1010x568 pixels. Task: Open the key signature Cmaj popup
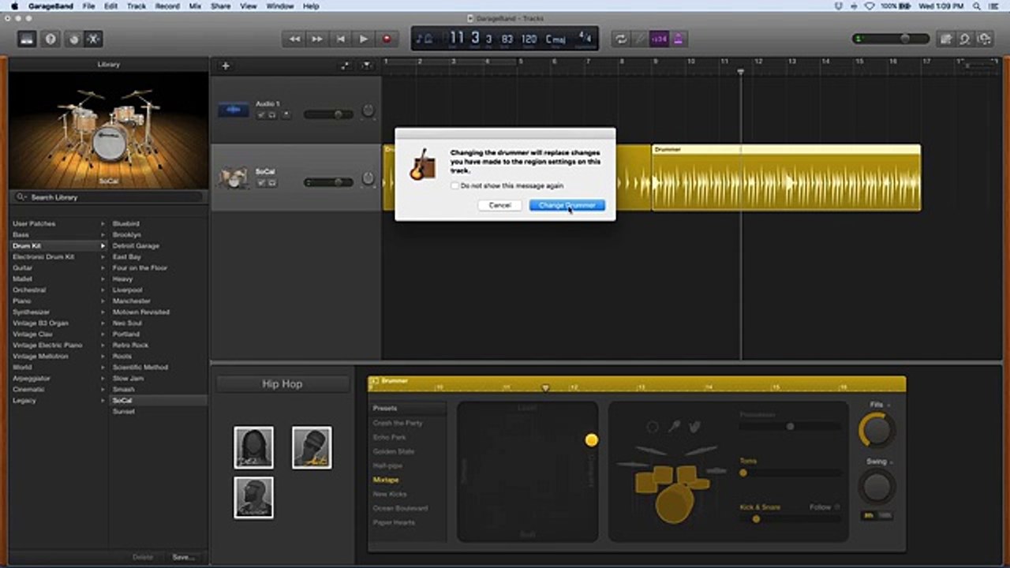tap(555, 39)
